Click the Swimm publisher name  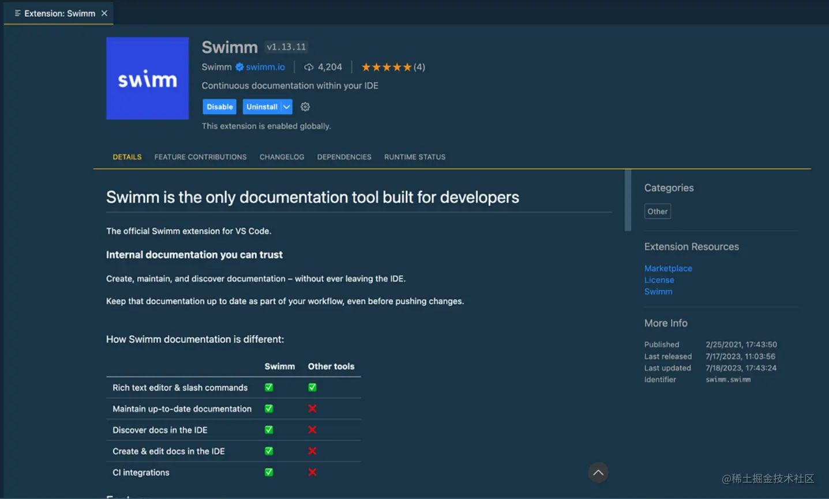[216, 67]
